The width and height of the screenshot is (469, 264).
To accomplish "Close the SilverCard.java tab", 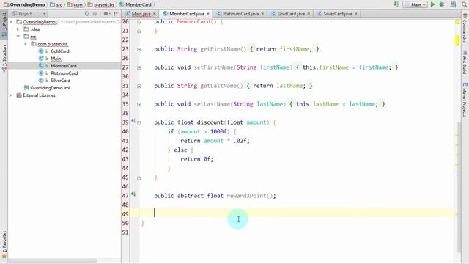I will click(x=355, y=14).
